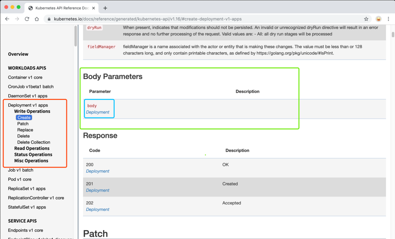
Task: Click the Patch section heading
Action: 95,234
